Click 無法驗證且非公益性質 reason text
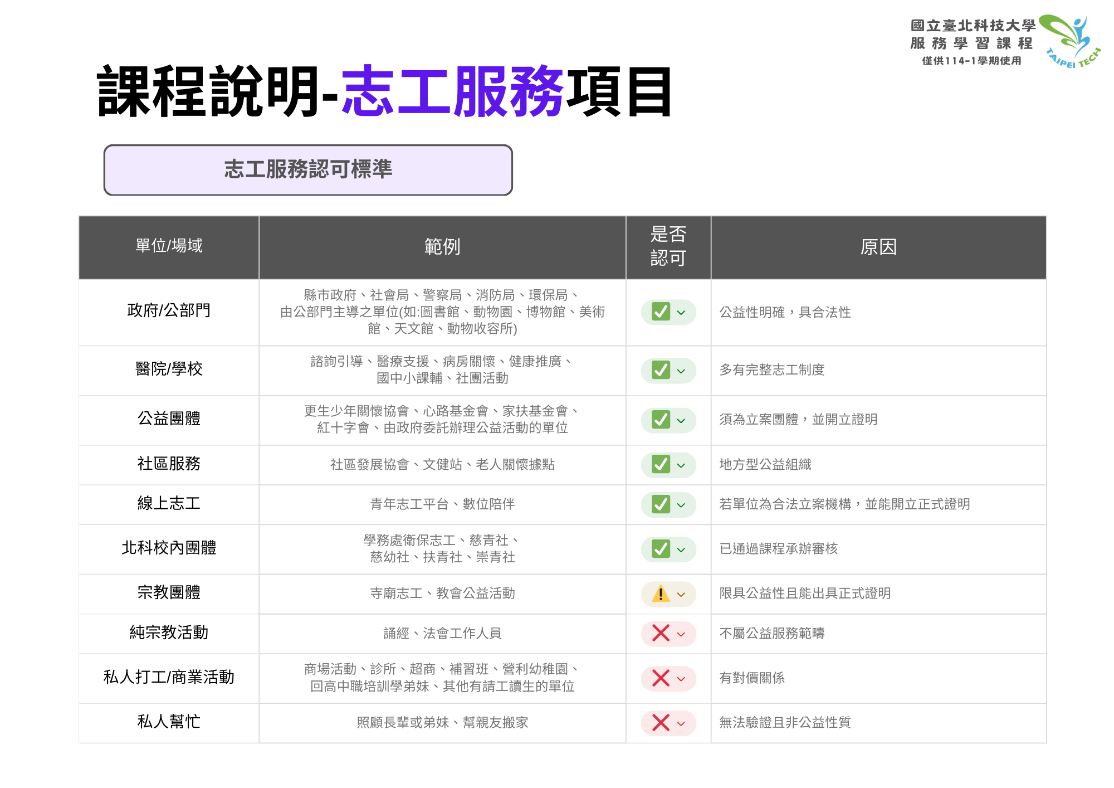1114x788 pixels. coord(785,723)
